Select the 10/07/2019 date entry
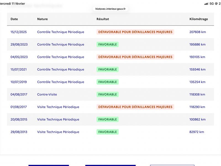The height and width of the screenshot is (166, 221). (x=19, y=82)
